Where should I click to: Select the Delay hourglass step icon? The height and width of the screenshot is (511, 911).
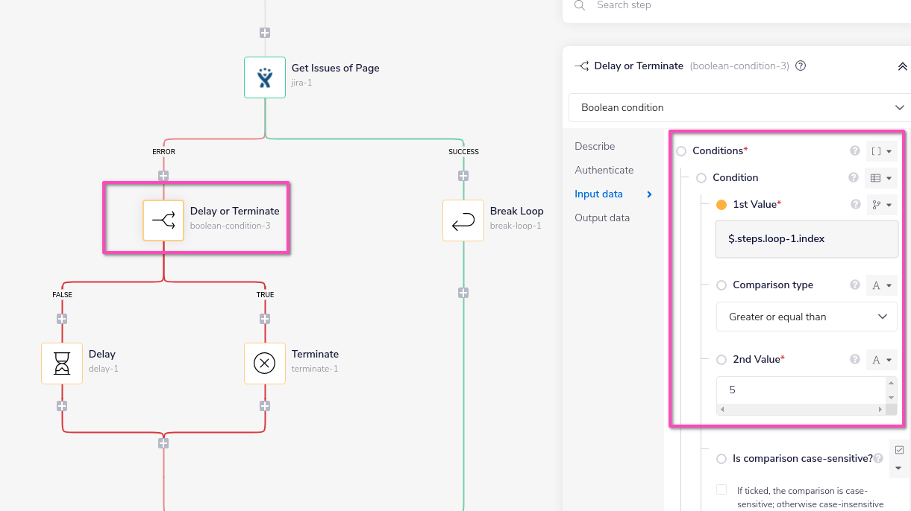coord(62,364)
